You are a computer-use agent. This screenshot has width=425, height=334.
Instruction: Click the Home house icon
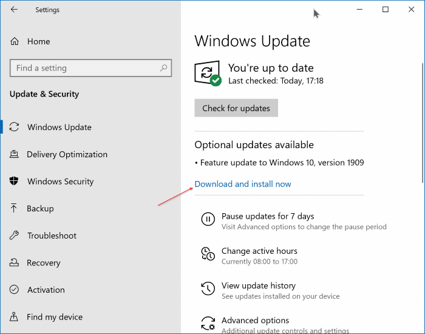[x=15, y=41]
